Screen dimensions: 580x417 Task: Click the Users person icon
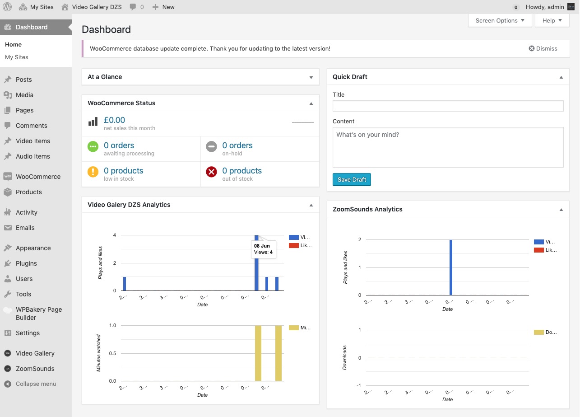click(8, 279)
